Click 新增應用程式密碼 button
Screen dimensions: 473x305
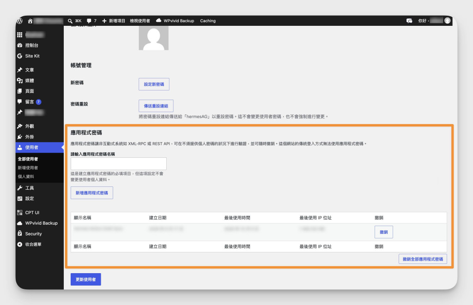92,193
